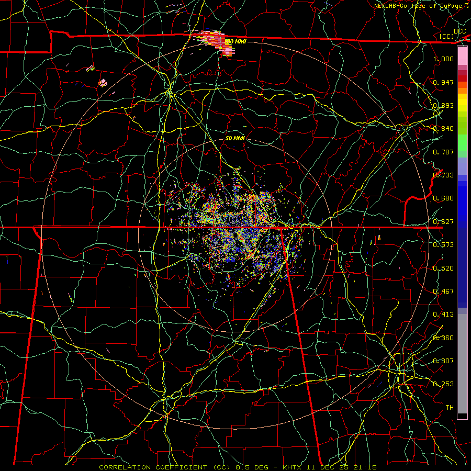The image size is (471, 471).
Task: Select the 0.893 legend value
Action: tap(443, 105)
